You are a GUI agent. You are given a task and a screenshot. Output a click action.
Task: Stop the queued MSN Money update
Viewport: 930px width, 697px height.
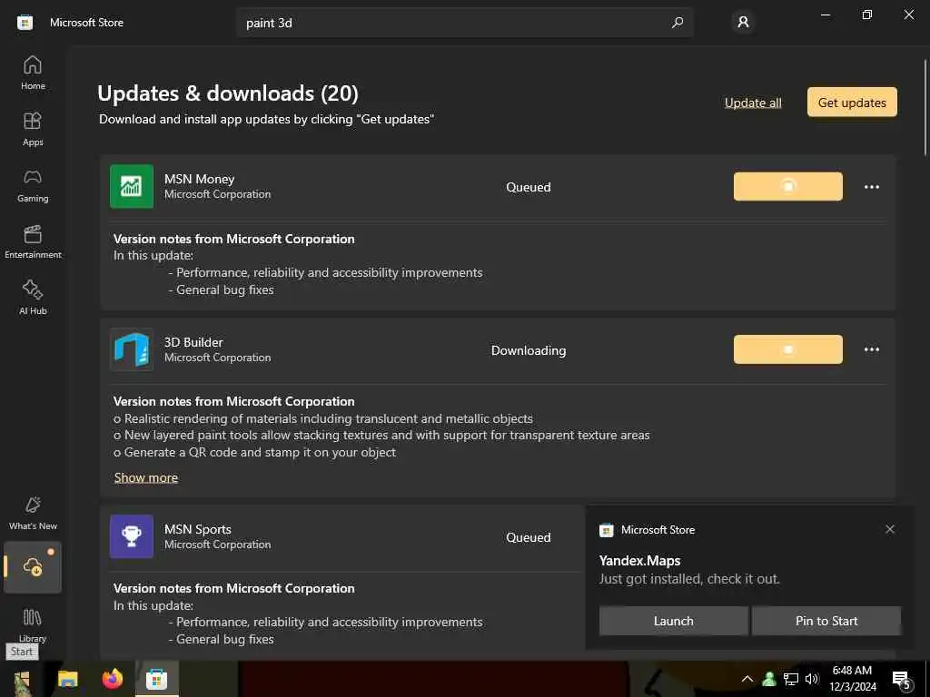pos(787,187)
